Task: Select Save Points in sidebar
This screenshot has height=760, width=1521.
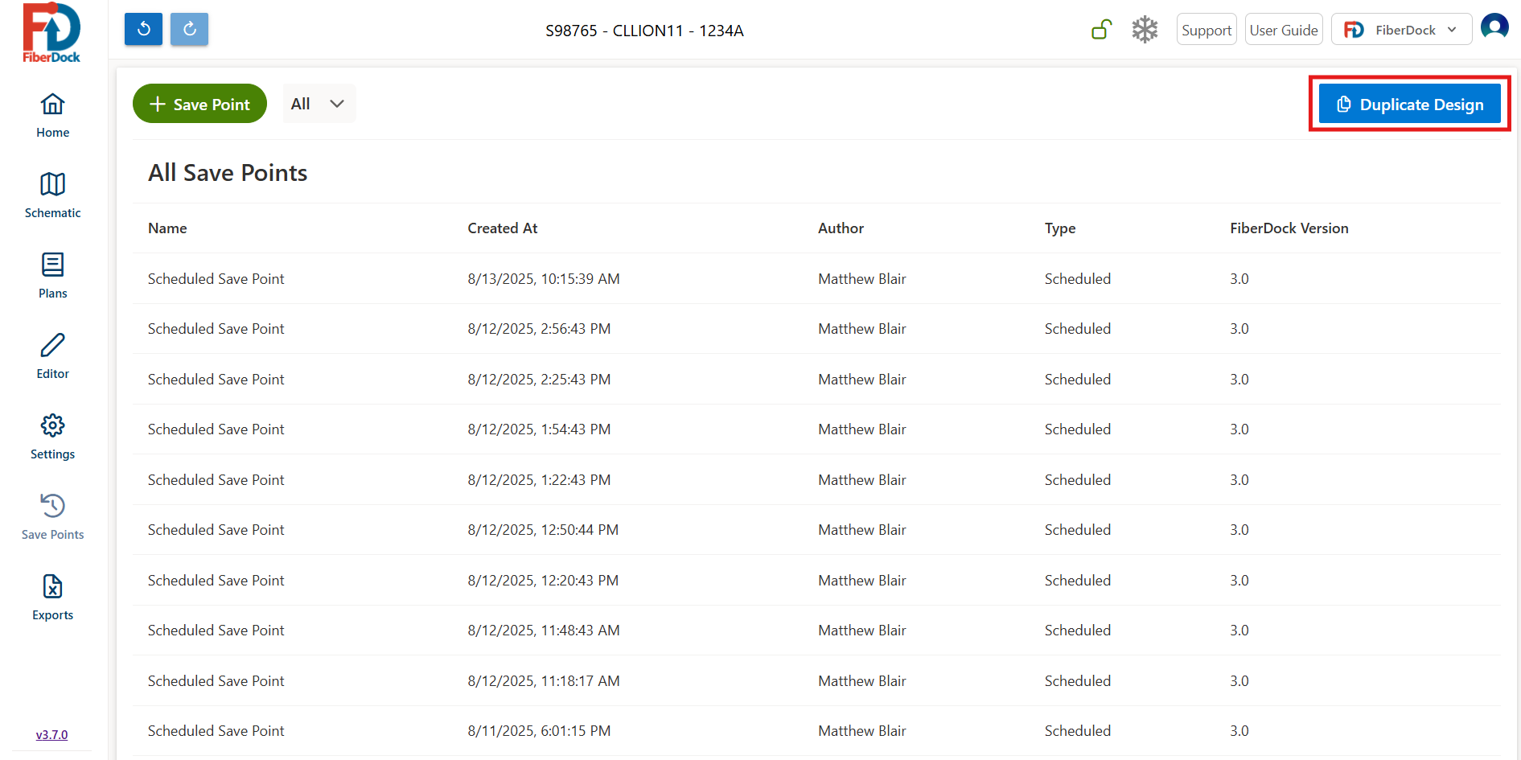Action: tap(52, 517)
